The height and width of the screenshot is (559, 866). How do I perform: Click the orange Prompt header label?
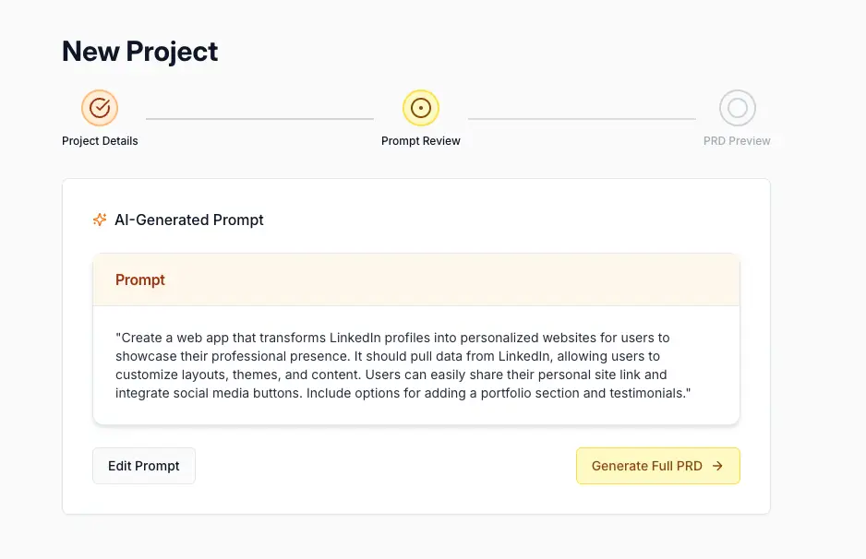(x=140, y=279)
